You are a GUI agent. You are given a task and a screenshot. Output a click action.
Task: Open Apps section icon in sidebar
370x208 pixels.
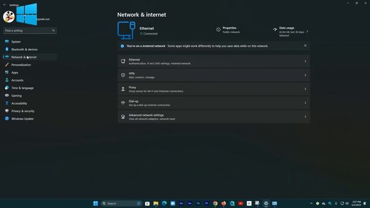(7, 72)
